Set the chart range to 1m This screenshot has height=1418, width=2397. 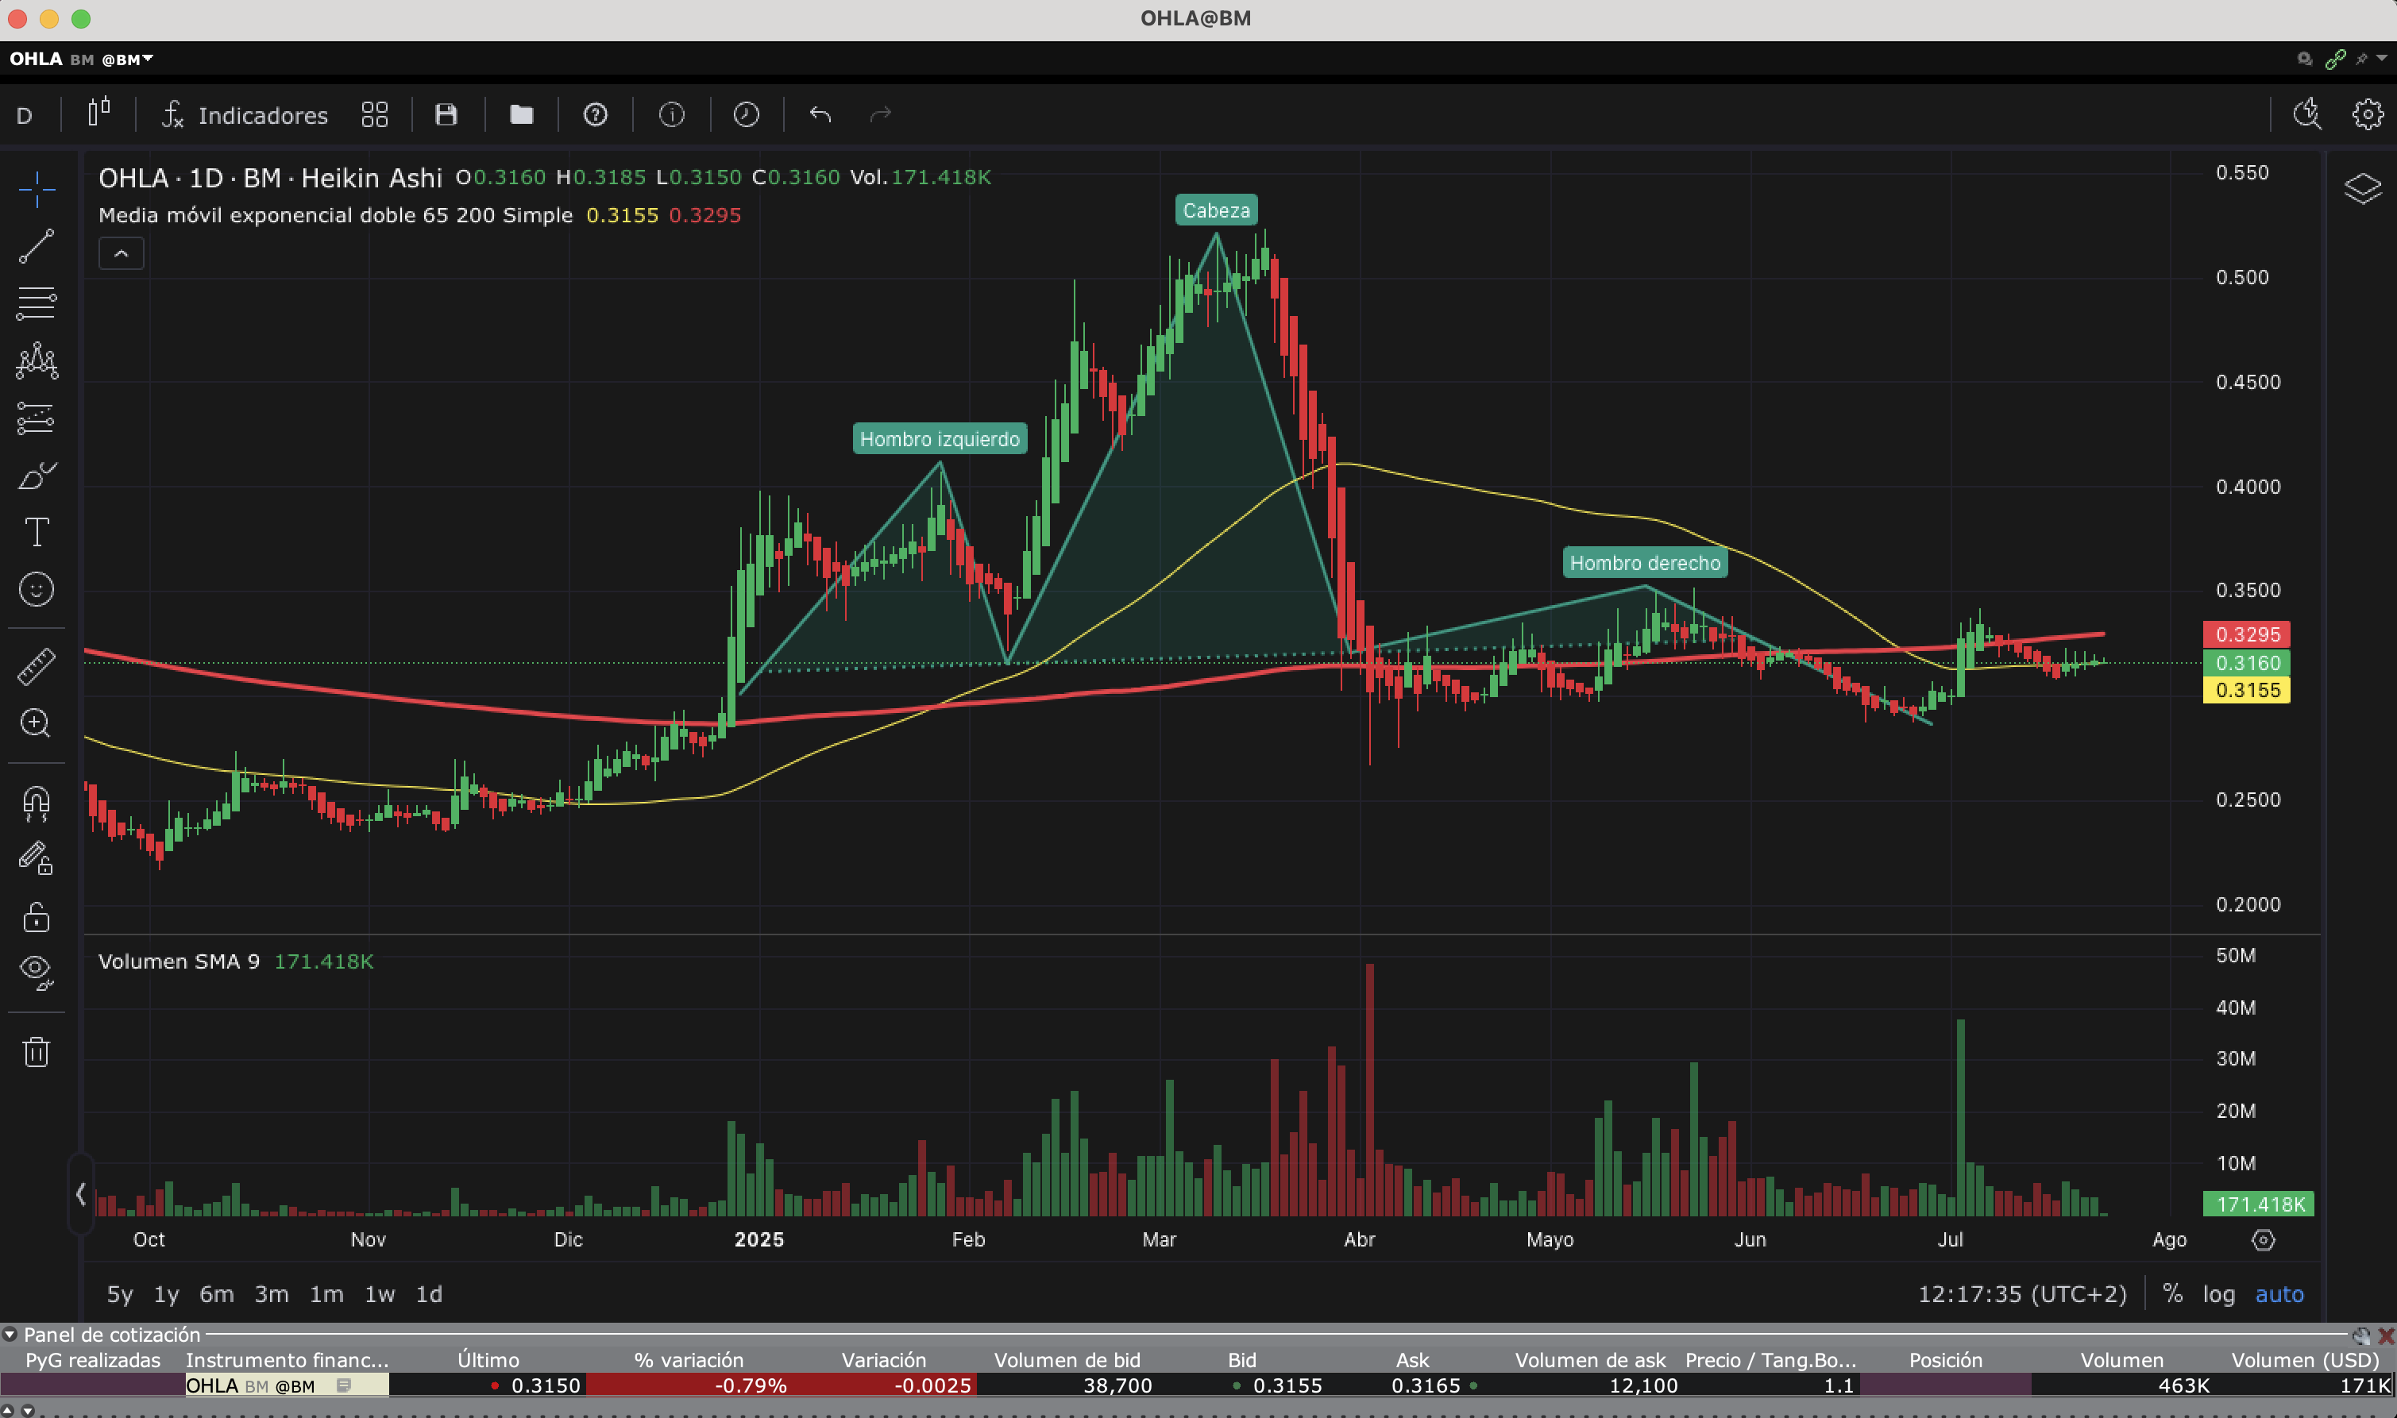click(x=326, y=1294)
